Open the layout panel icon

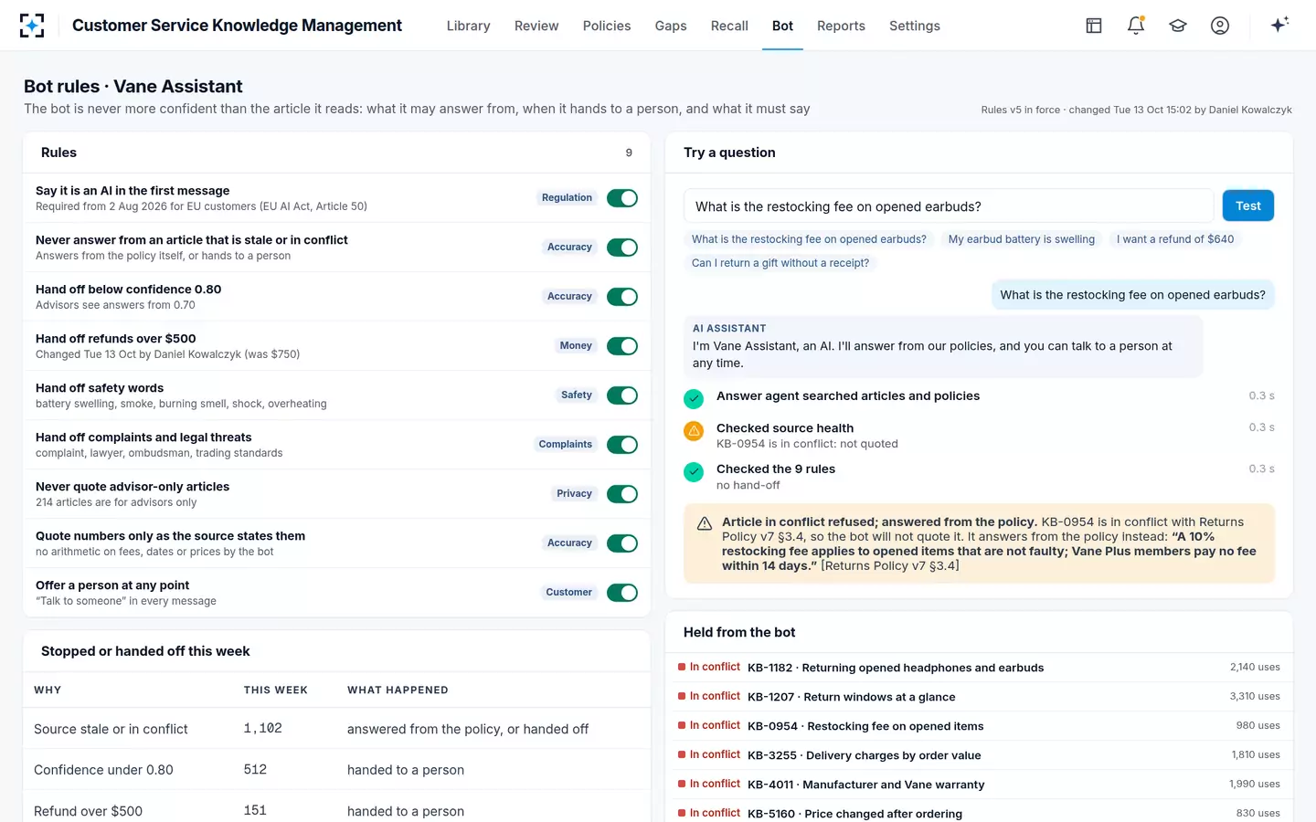coord(1094,26)
